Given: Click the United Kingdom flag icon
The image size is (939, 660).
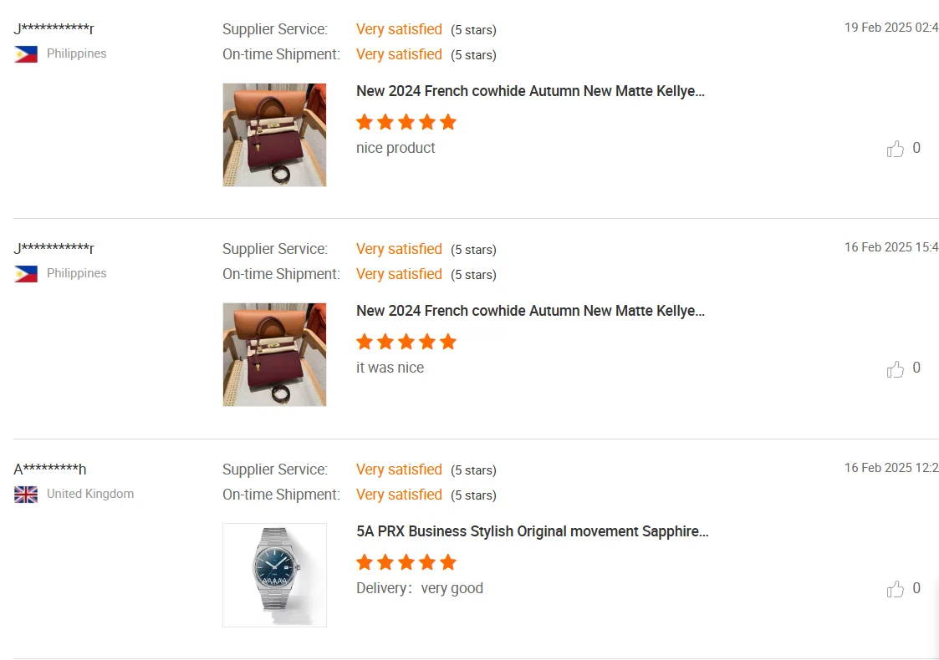Looking at the screenshot, I should [x=26, y=495].
